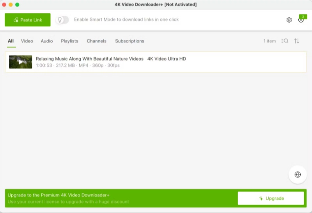Open the sort order icon
The height and width of the screenshot is (213, 312).
pos(297,41)
